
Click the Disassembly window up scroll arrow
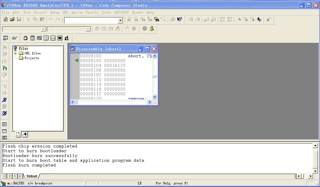click(155, 56)
